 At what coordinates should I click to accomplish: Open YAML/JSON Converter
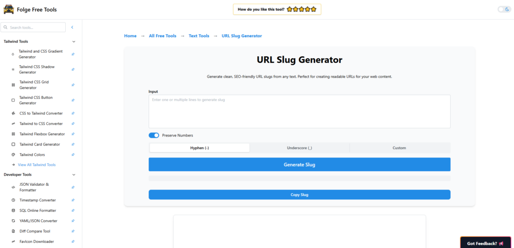(x=38, y=221)
